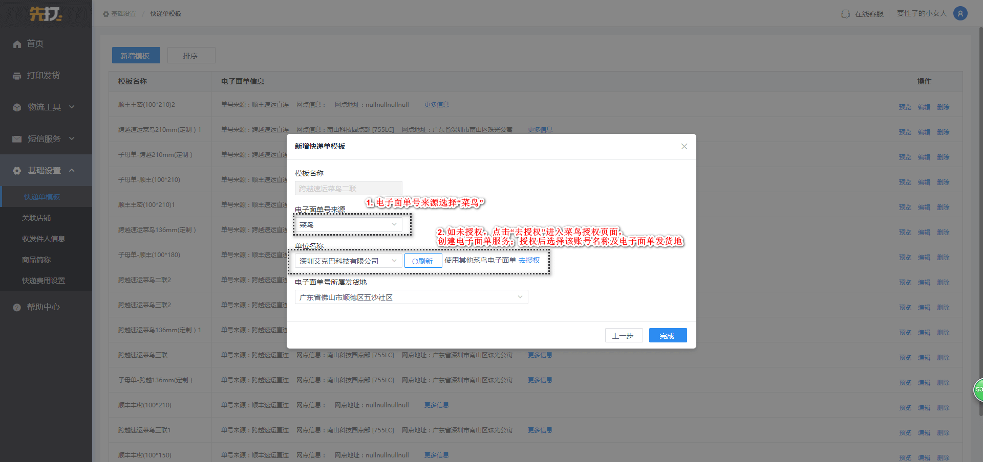Click the cube icon for 物流工具
The height and width of the screenshot is (462, 983).
(17, 107)
